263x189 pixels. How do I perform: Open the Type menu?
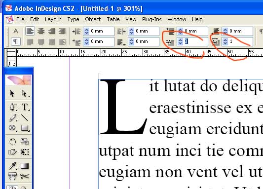tap(73, 19)
